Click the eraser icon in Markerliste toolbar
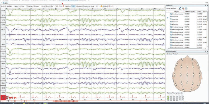The image size is (209, 104). point(180,8)
